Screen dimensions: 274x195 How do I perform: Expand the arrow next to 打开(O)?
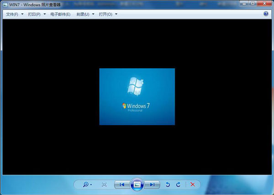tap(116, 14)
